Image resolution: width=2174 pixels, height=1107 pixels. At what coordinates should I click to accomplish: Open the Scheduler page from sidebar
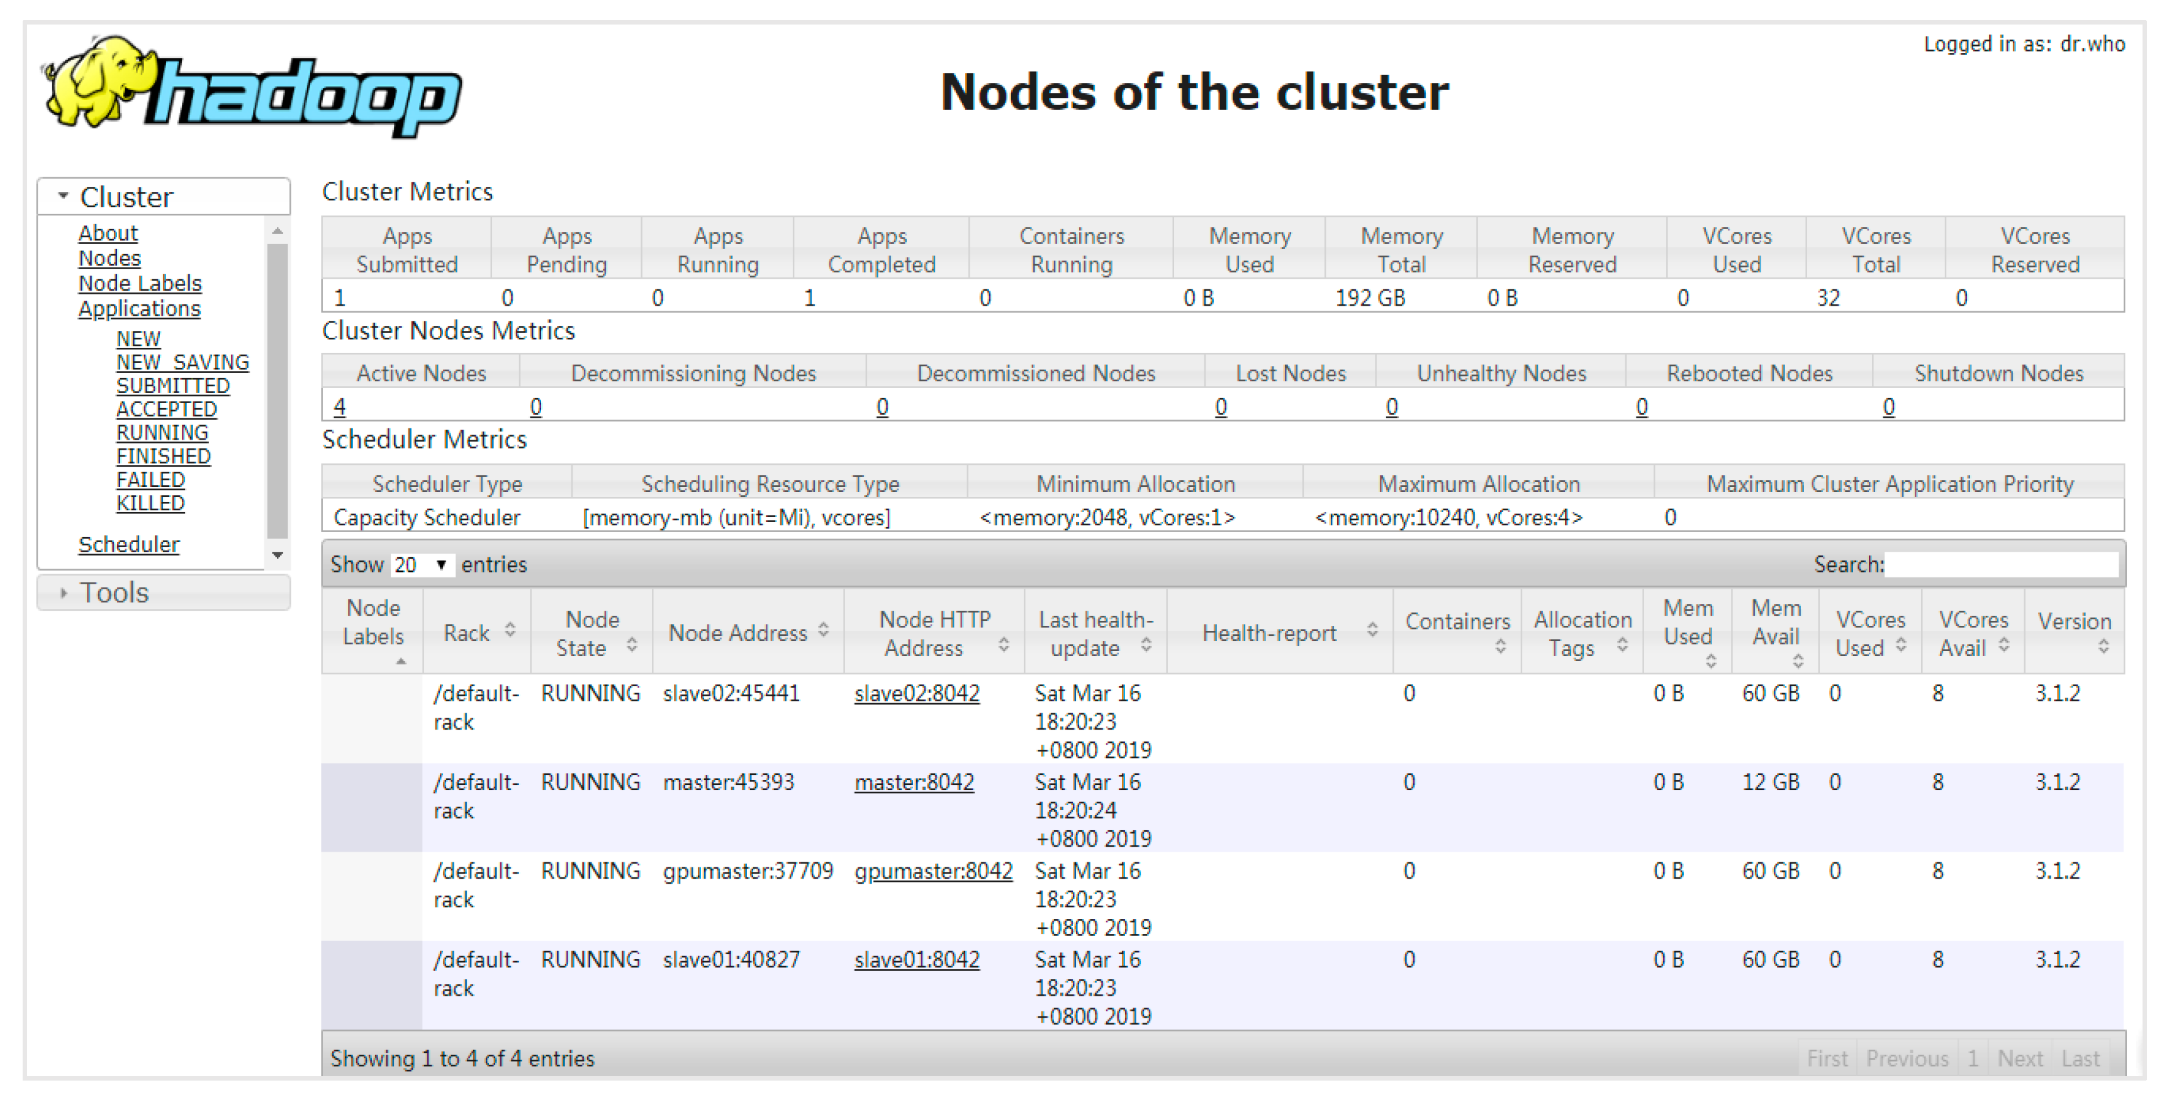[128, 545]
